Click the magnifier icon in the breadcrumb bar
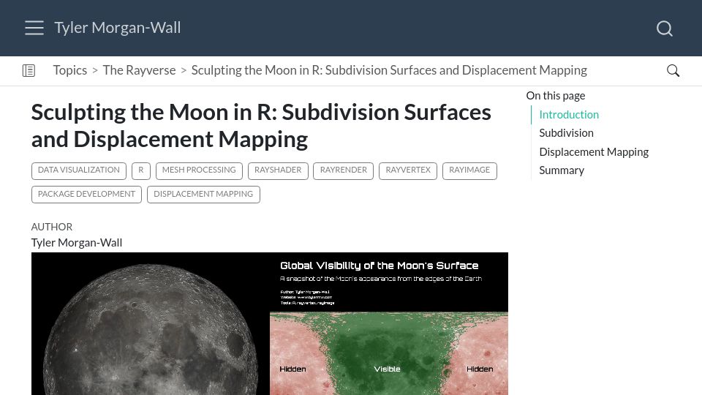Viewport: 702px width, 395px height. [673, 70]
